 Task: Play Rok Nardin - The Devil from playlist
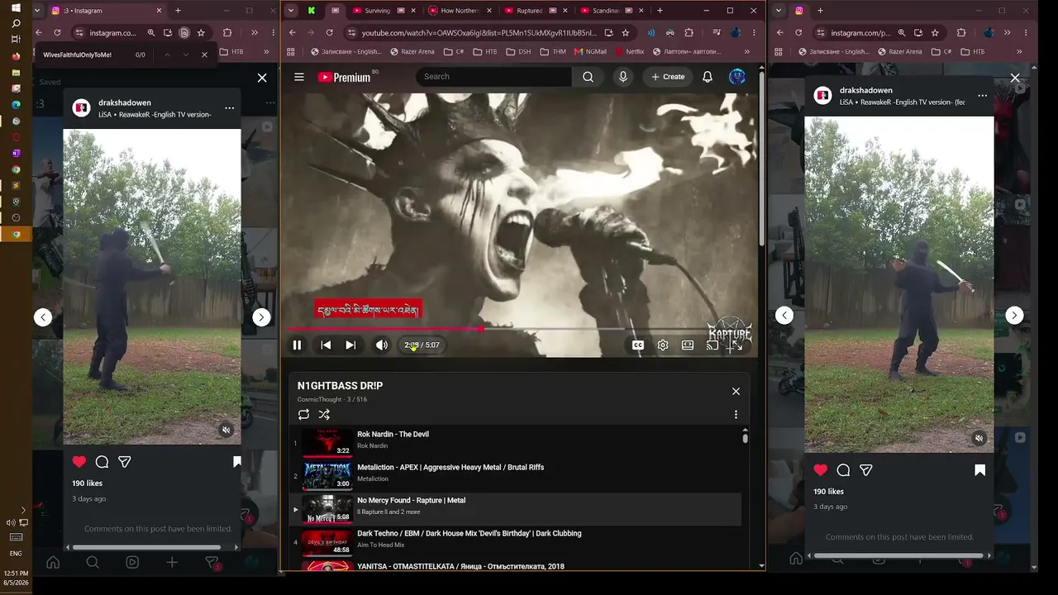[x=517, y=442]
